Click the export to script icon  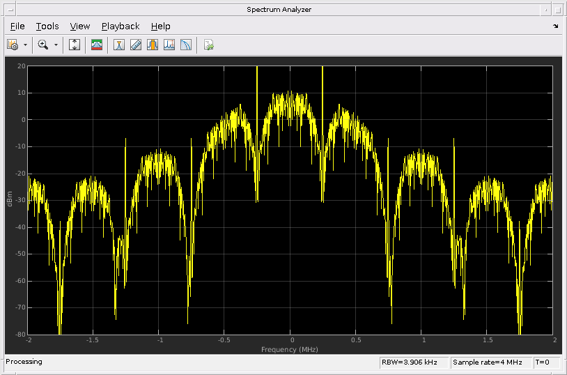(x=208, y=45)
